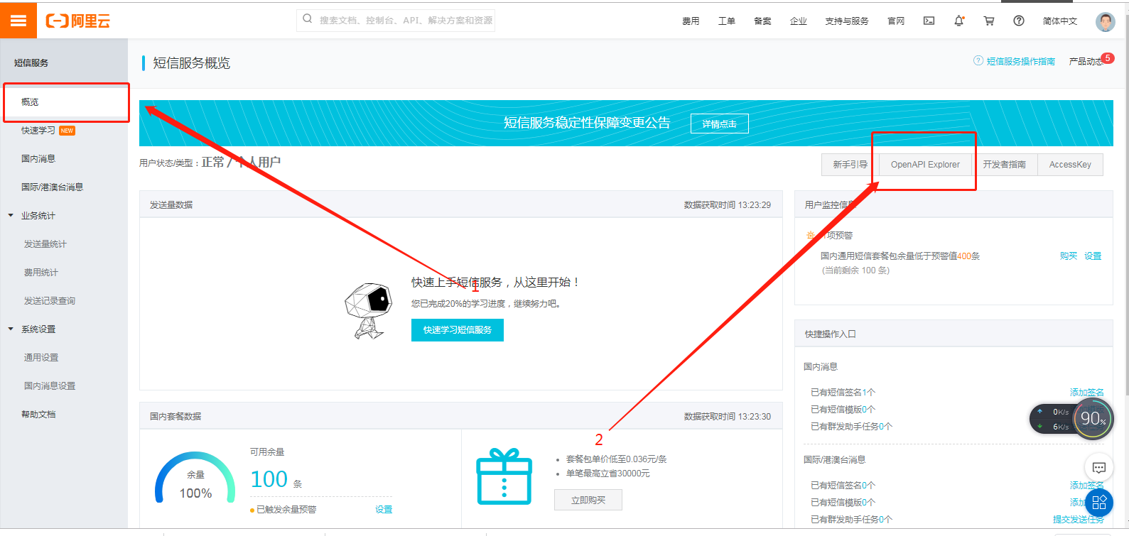
Task: Open the orange hamburger menu
Action: click(18, 20)
